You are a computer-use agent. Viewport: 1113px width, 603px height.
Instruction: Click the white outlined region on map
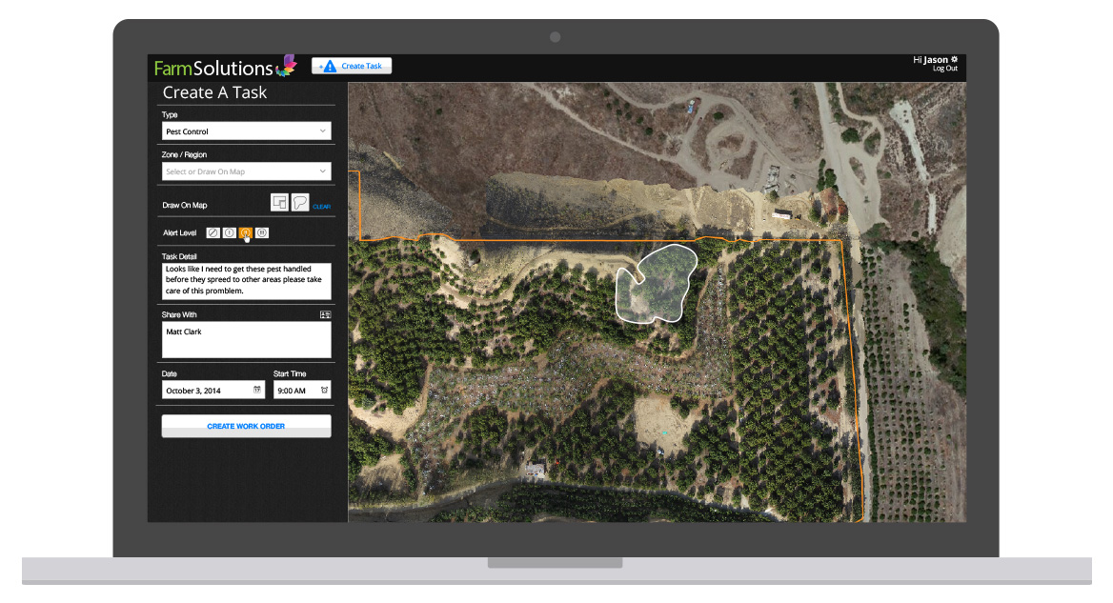point(658,283)
